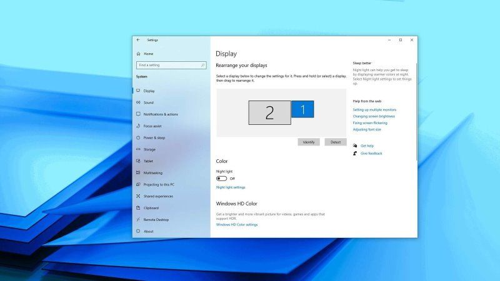Viewport: 500px width, 281px height.
Task: Minimize the Settings window
Action: [x=389, y=40]
